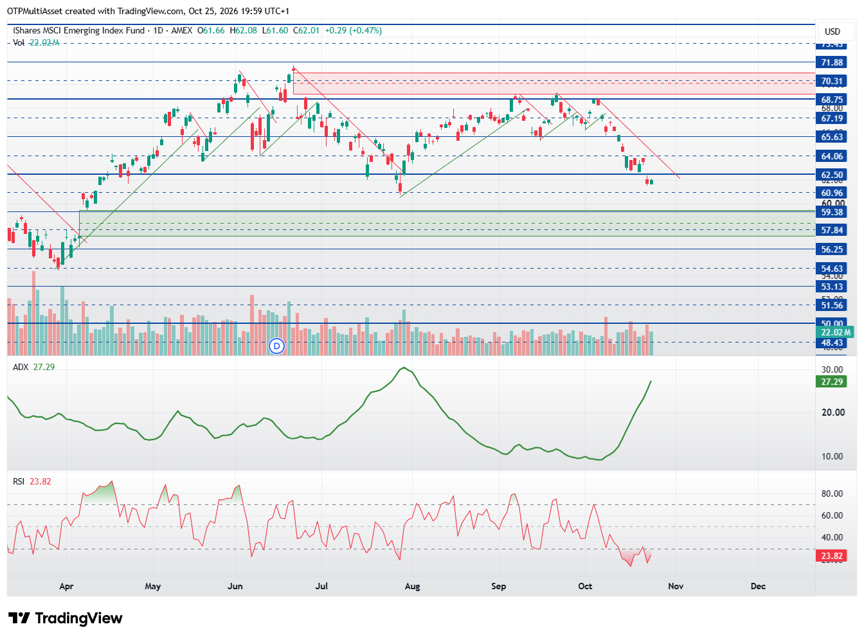Viewport: 864px width, 640px height.
Task: Click the Dec label on the time axis
Action: [x=758, y=586]
